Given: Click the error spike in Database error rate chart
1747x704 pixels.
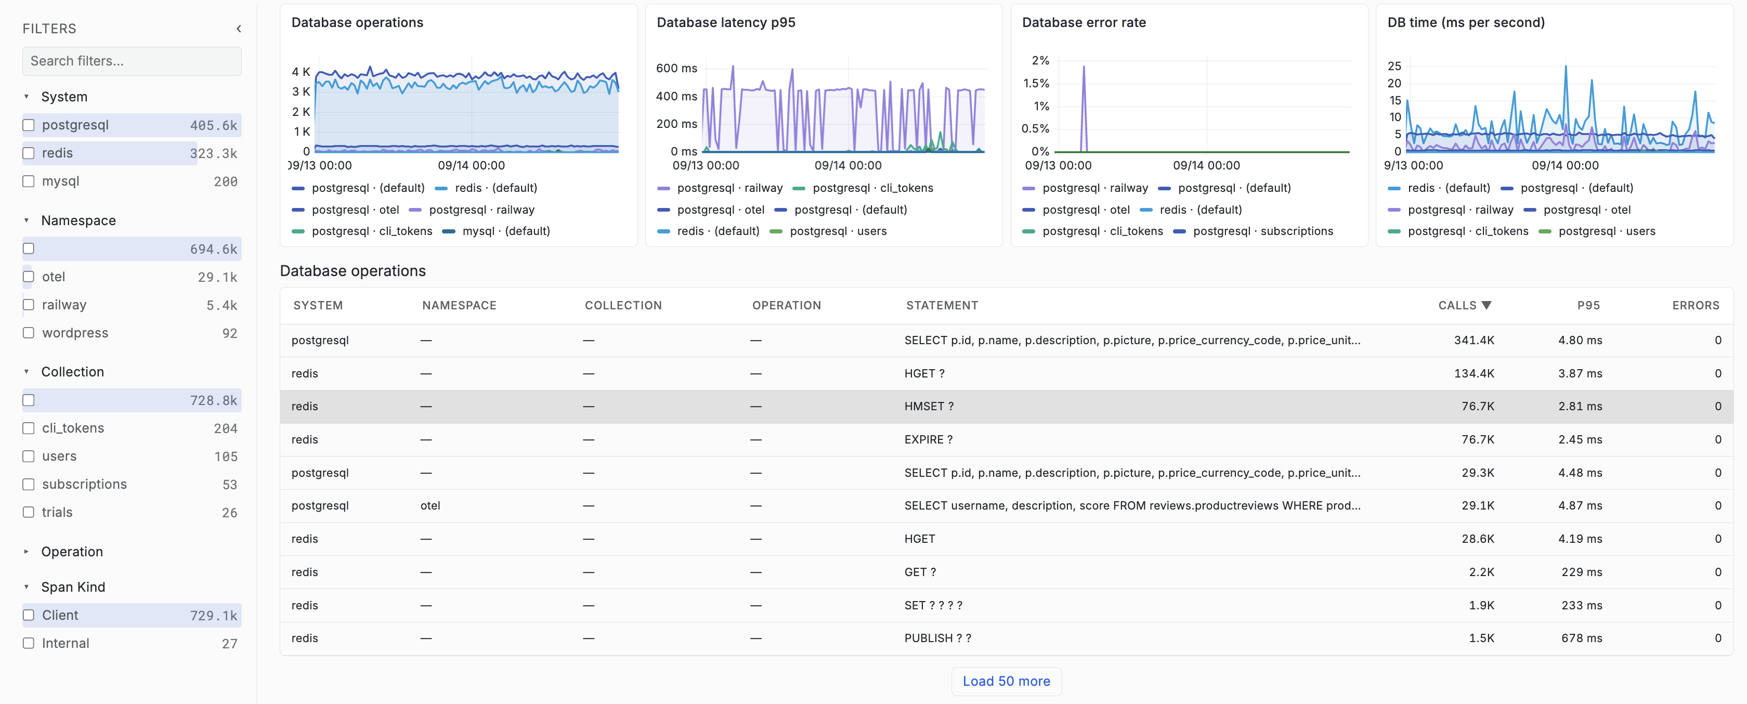Looking at the screenshot, I should [1084, 109].
